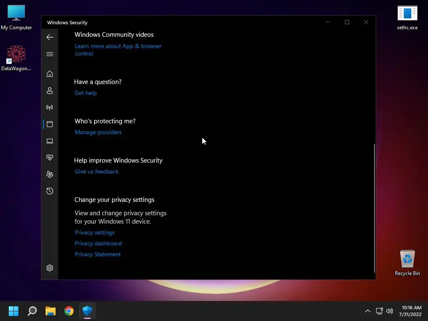The width and height of the screenshot is (428, 321).
Task: Go to Home in the sidebar
Action: 50,74
